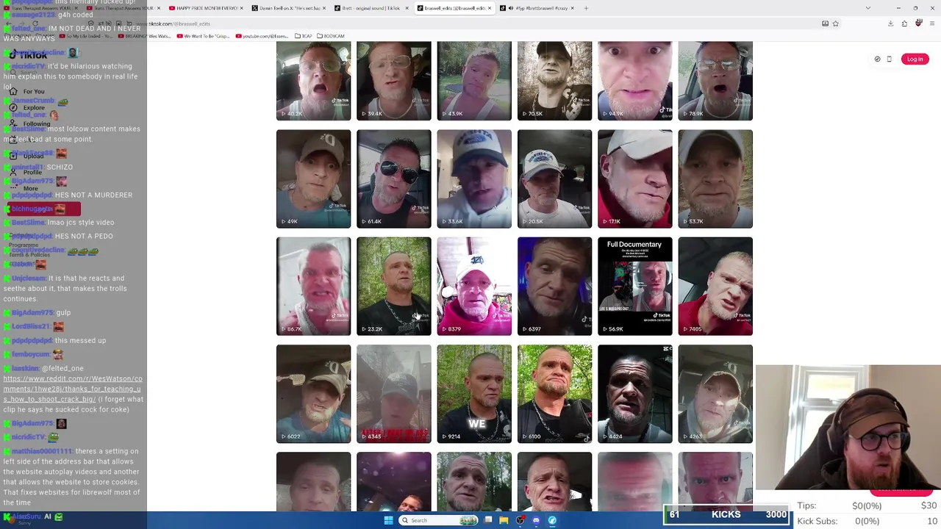Open the video with 53.7K views
Viewport: 941px width, 529px height.
click(x=715, y=179)
